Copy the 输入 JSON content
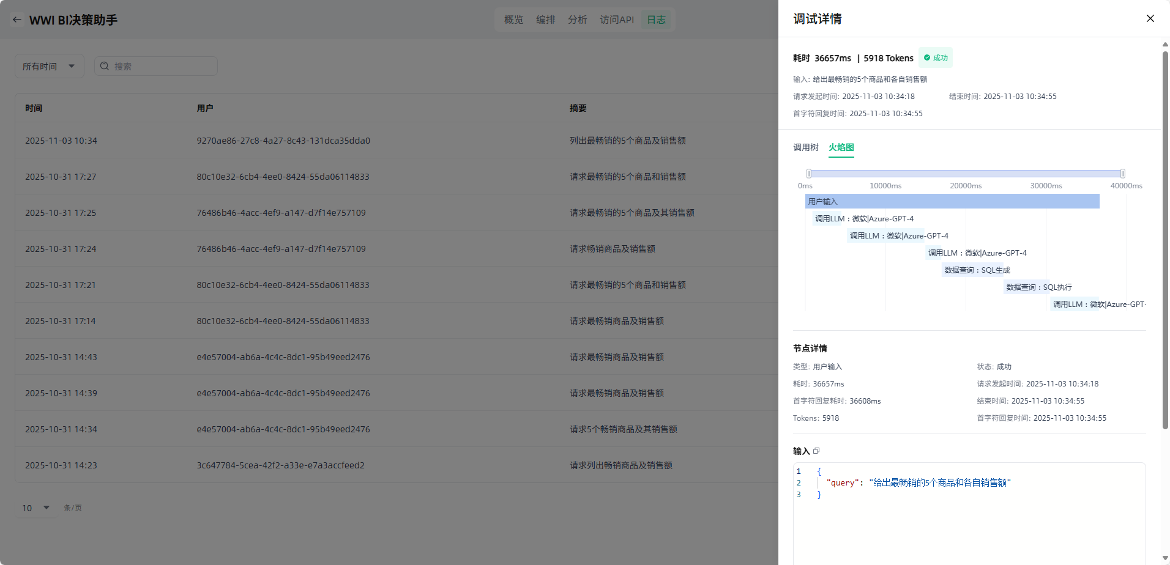This screenshot has width=1170, height=565. tap(816, 451)
